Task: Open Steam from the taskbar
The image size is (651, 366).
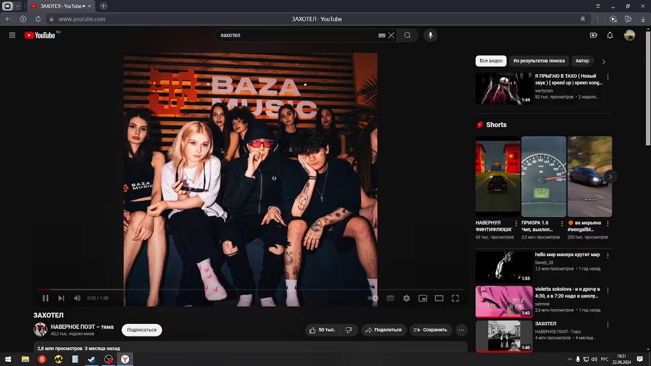Action: (x=92, y=359)
